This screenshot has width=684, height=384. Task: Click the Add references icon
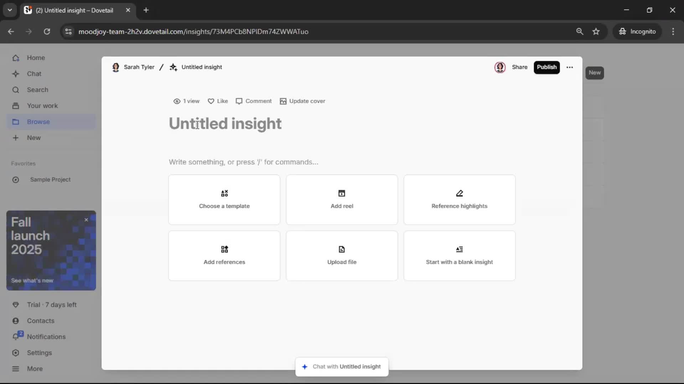(x=224, y=249)
